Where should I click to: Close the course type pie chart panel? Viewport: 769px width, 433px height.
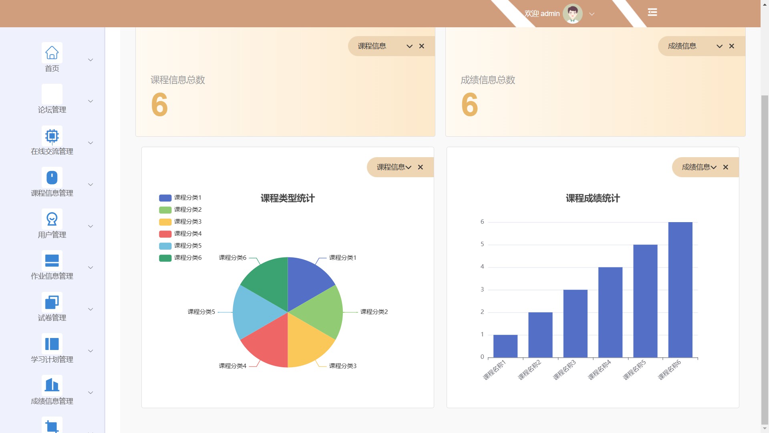coord(420,167)
